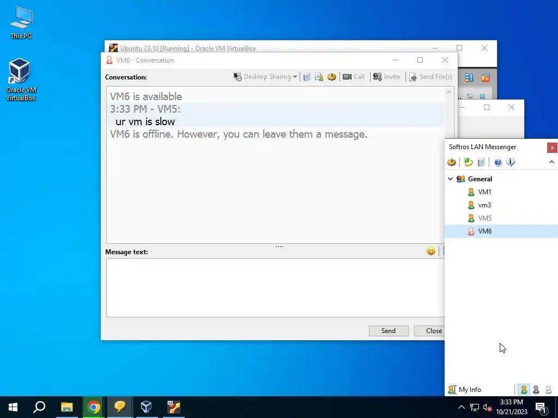Switch to Softros Messenger in taskbar
The height and width of the screenshot is (418, 558).
point(120,407)
